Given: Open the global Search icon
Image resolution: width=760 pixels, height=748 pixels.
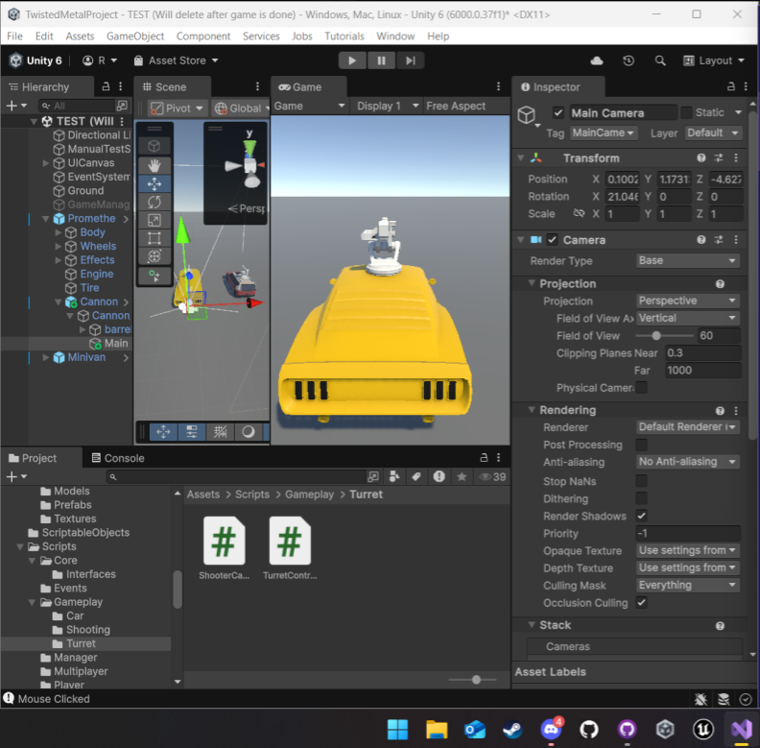Looking at the screenshot, I should (x=659, y=60).
